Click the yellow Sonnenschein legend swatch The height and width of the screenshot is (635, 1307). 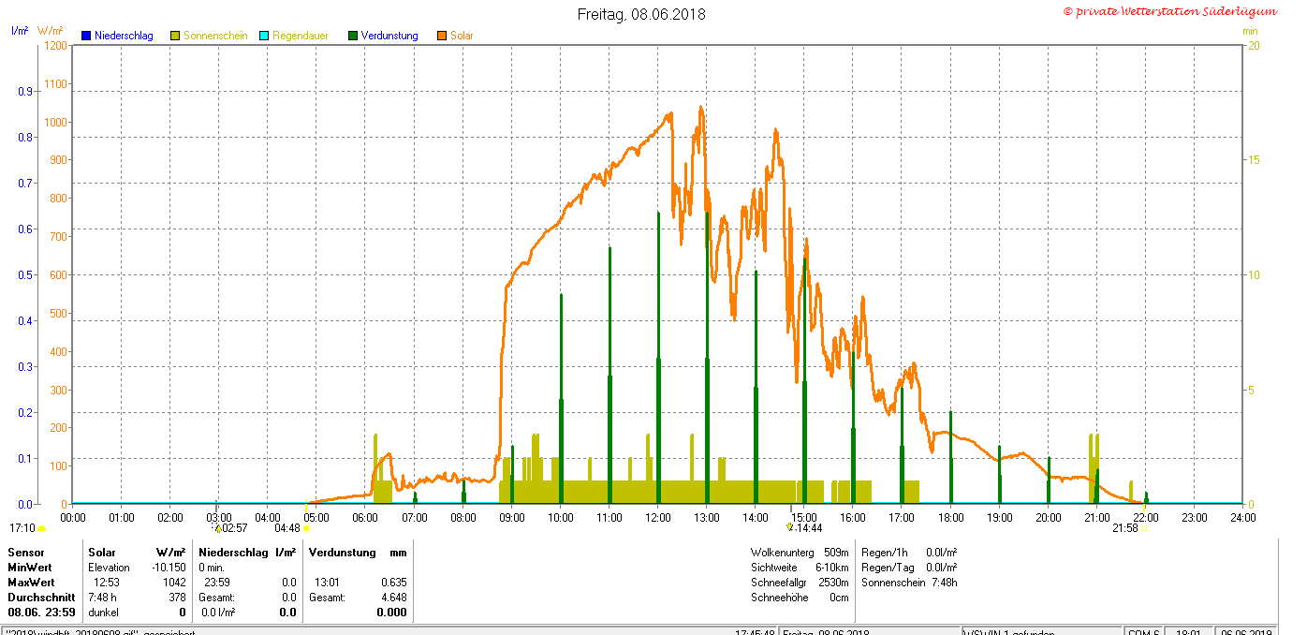click(x=175, y=36)
